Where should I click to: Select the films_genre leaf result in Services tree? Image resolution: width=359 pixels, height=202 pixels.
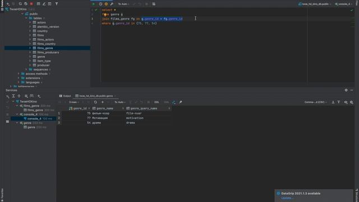[x=35, y=110]
